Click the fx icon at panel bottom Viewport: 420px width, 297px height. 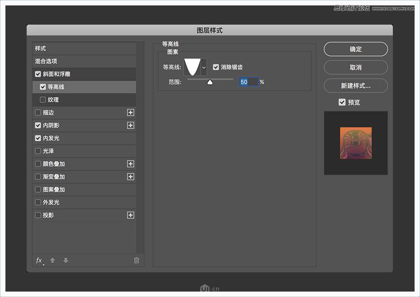pyautogui.click(x=39, y=260)
